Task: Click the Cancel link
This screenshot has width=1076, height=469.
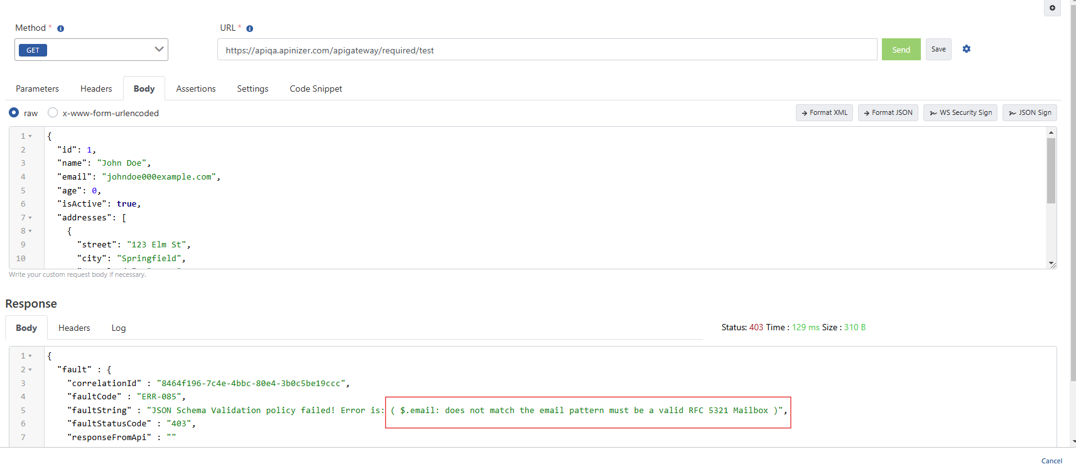Action: coord(1052,461)
